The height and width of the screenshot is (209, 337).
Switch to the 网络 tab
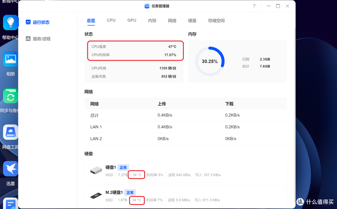click(x=172, y=21)
